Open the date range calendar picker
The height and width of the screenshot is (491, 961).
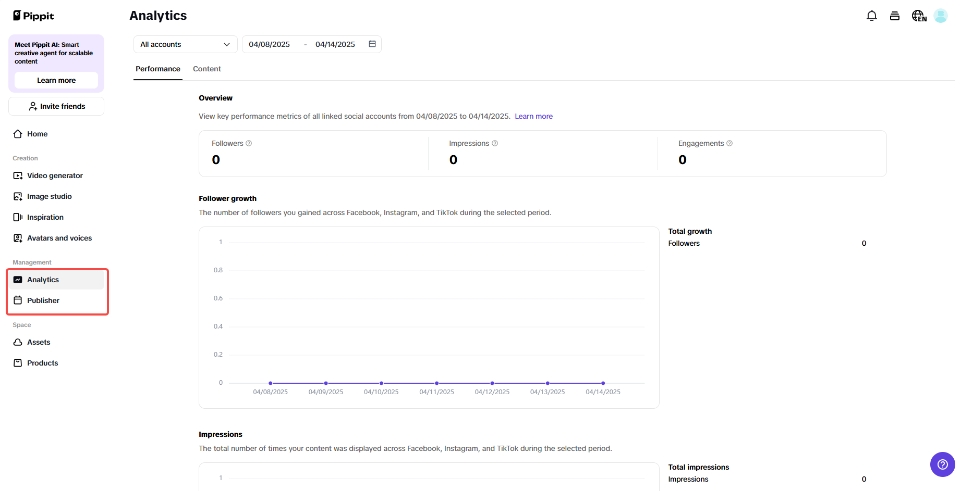pyautogui.click(x=372, y=44)
